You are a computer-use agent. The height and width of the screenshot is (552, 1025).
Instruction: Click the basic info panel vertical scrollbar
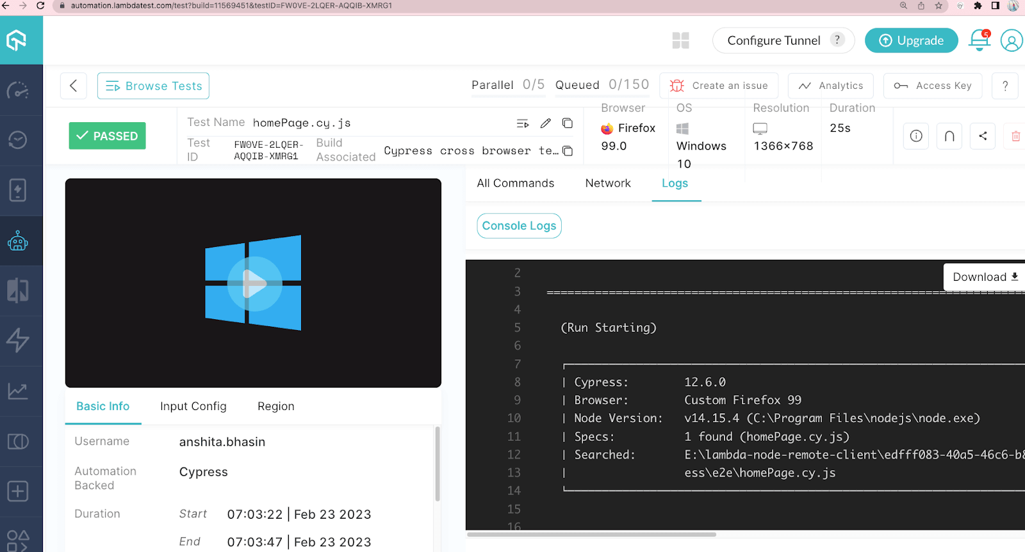tap(438, 464)
